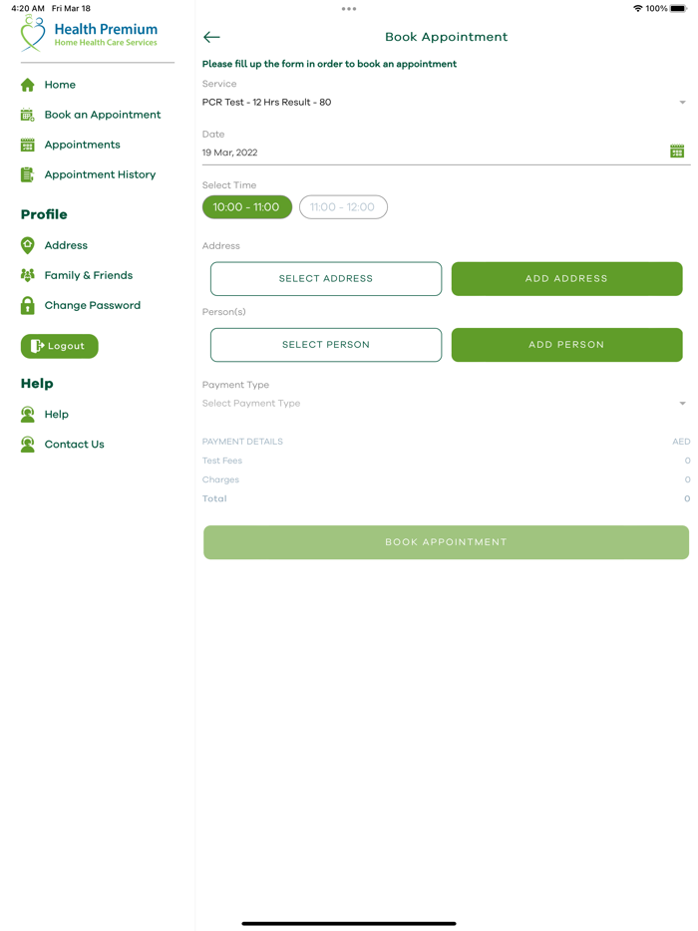Click the Change Password lock icon

pyautogui.click(x=27, y=305)
